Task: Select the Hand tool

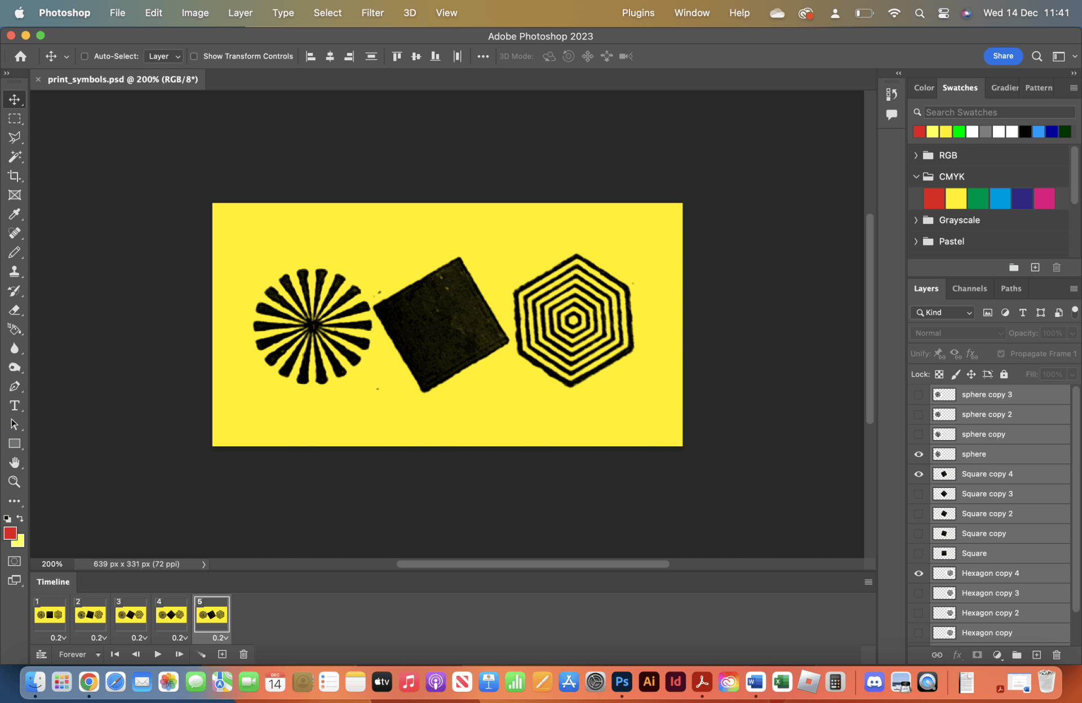Action: [15, 463]
